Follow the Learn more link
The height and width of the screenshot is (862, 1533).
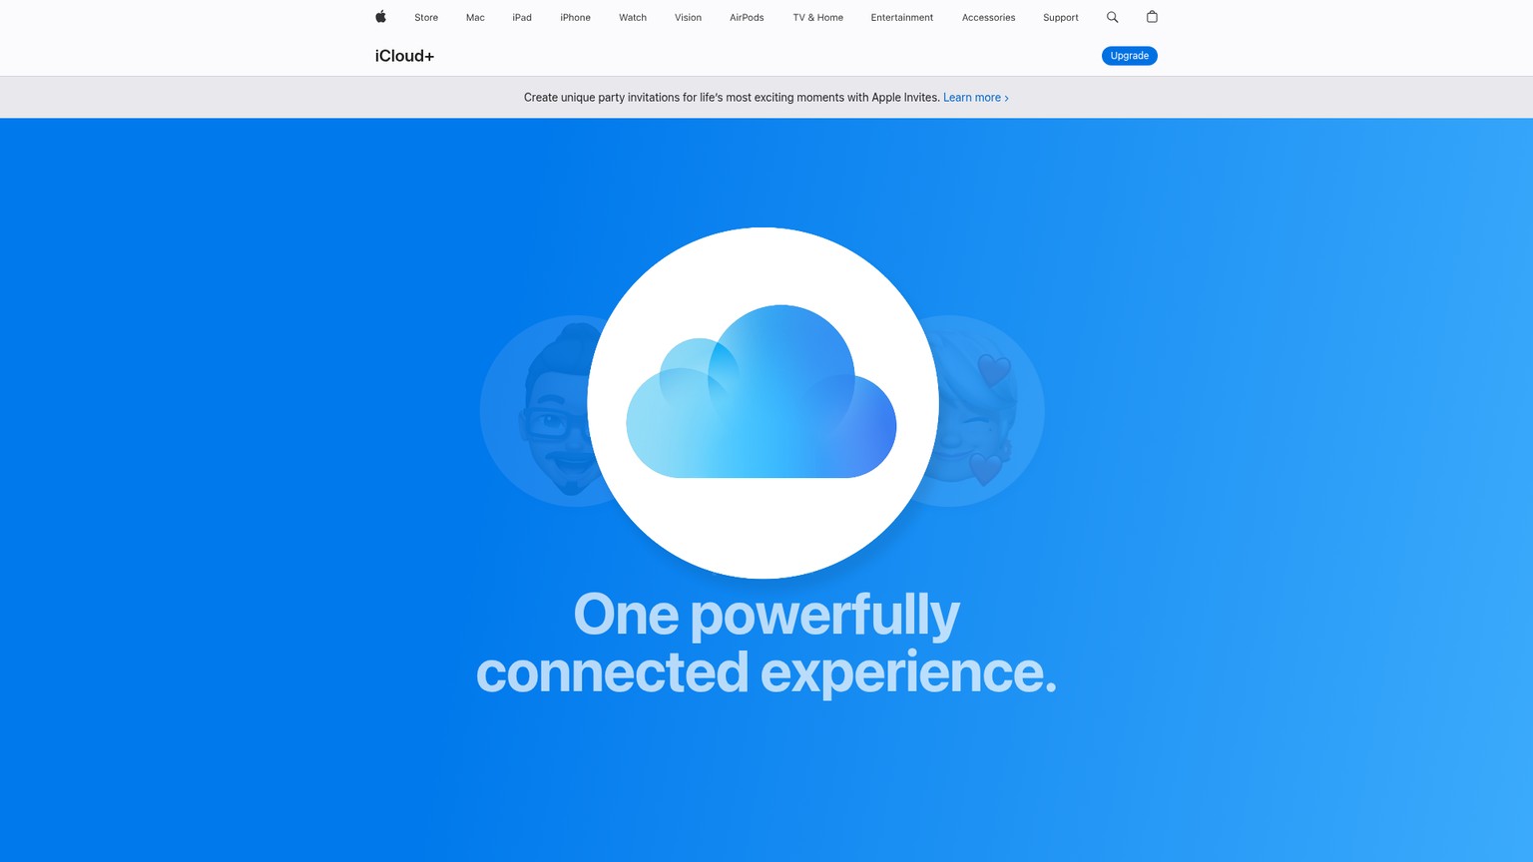pos(976,98)
